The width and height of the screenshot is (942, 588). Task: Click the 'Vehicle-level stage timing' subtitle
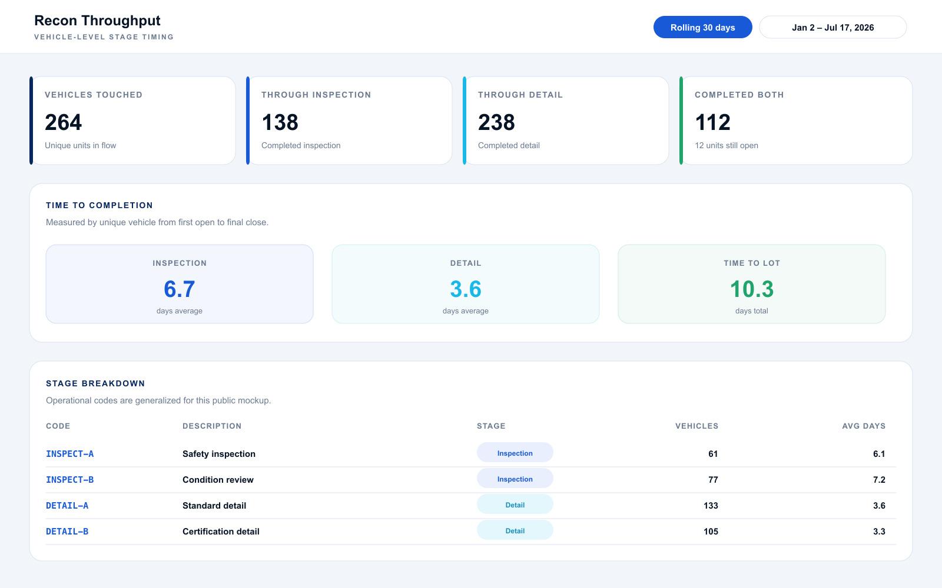tap(104, 36)
